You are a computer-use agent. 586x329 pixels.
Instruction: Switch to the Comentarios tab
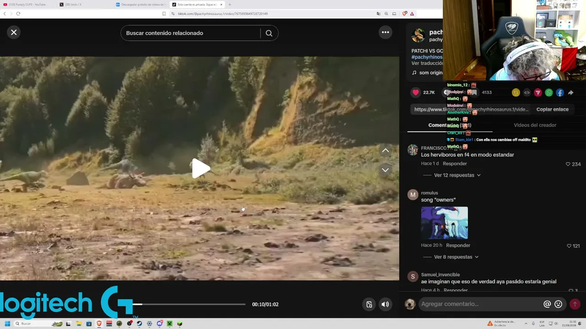pyautogui.click(x=450, y=125)
